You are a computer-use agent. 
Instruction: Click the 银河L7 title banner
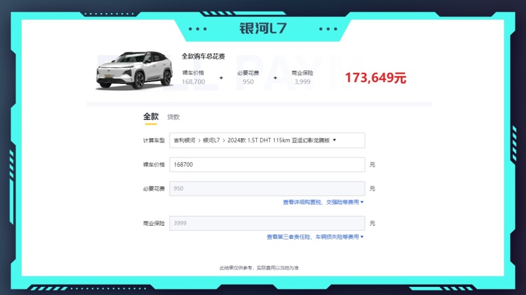point(263,28)
